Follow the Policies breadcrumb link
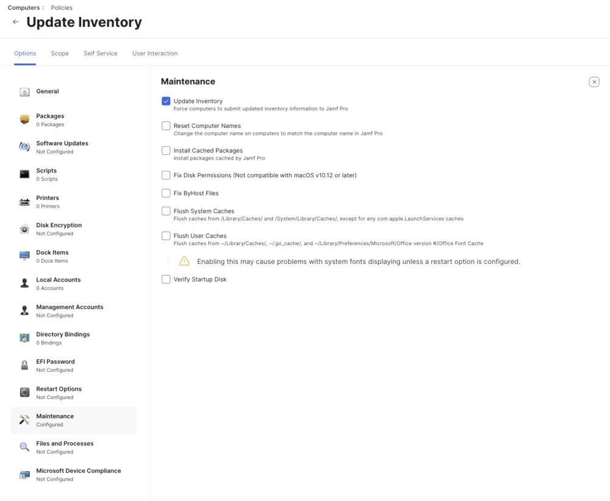The image size is (610, 501). coord(62,7)
